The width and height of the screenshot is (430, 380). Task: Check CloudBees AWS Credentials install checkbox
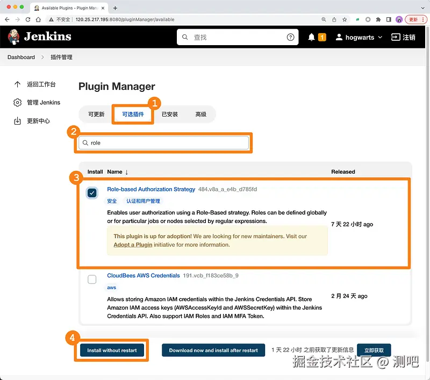92,279
